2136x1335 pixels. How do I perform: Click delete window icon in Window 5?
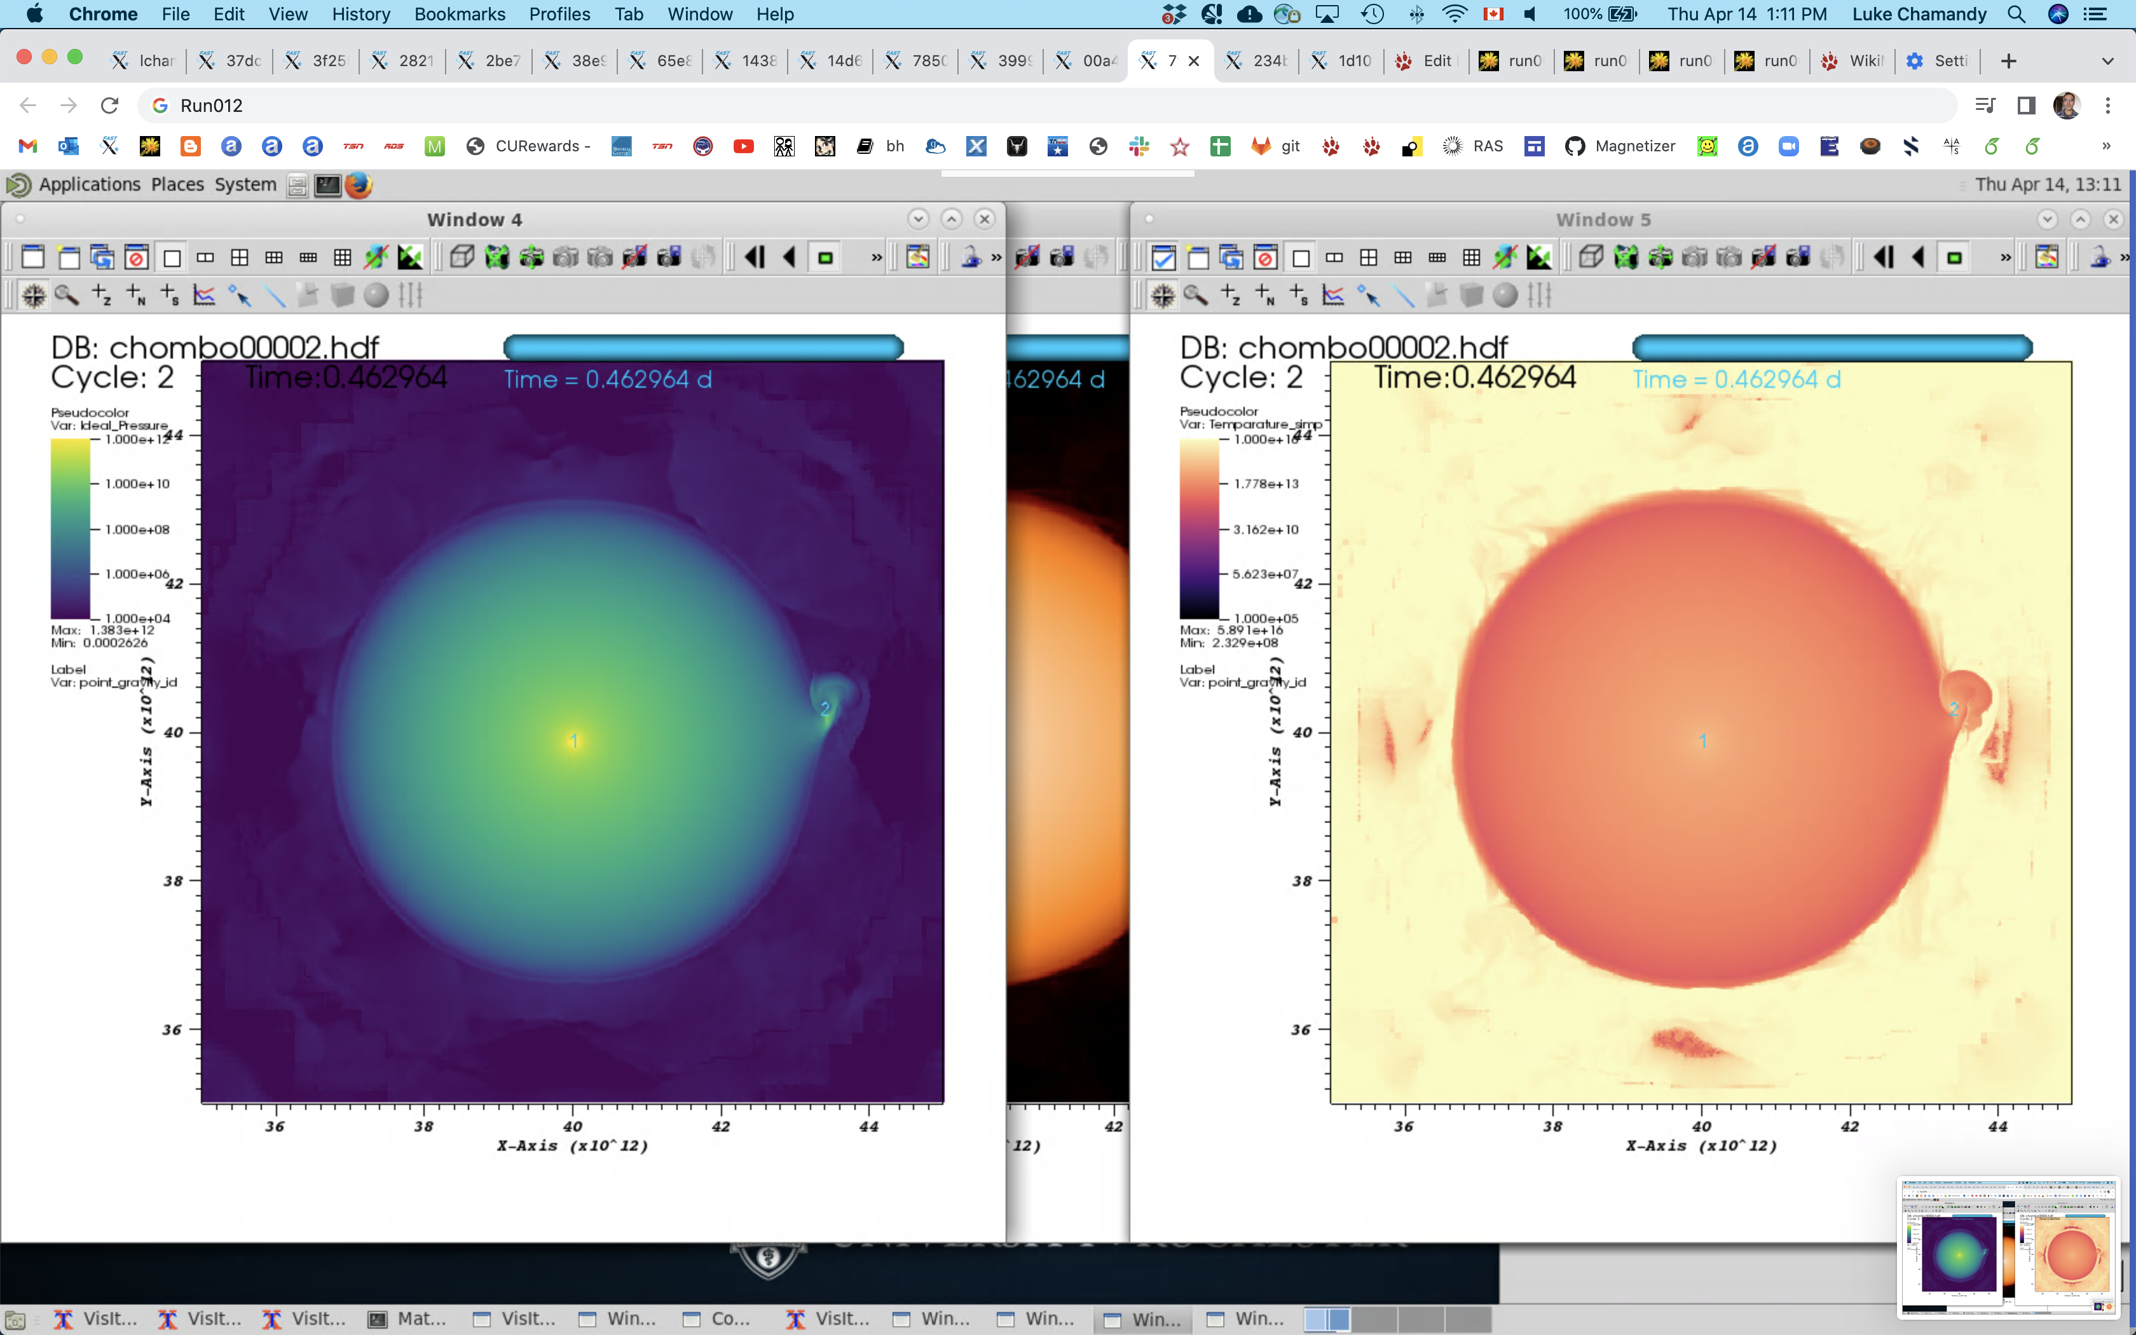[1266, 257]
